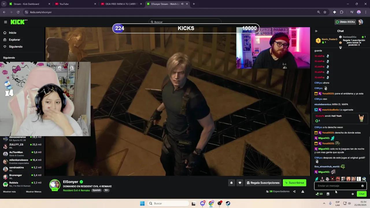Focus the Buscar search field on Kick
This screenshot has width=370, height=208.
coord(185,22)
